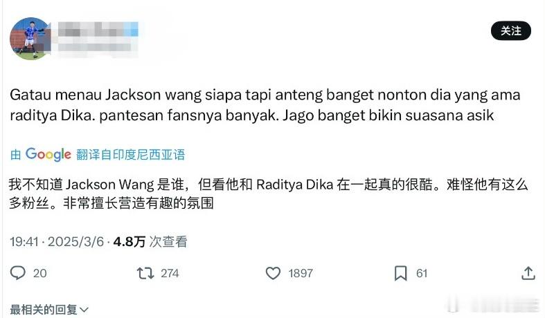This screenshot has width=545, height=318.
Task: Click the 翻译自印度尼西亚语 translation link
Action: 131,155
